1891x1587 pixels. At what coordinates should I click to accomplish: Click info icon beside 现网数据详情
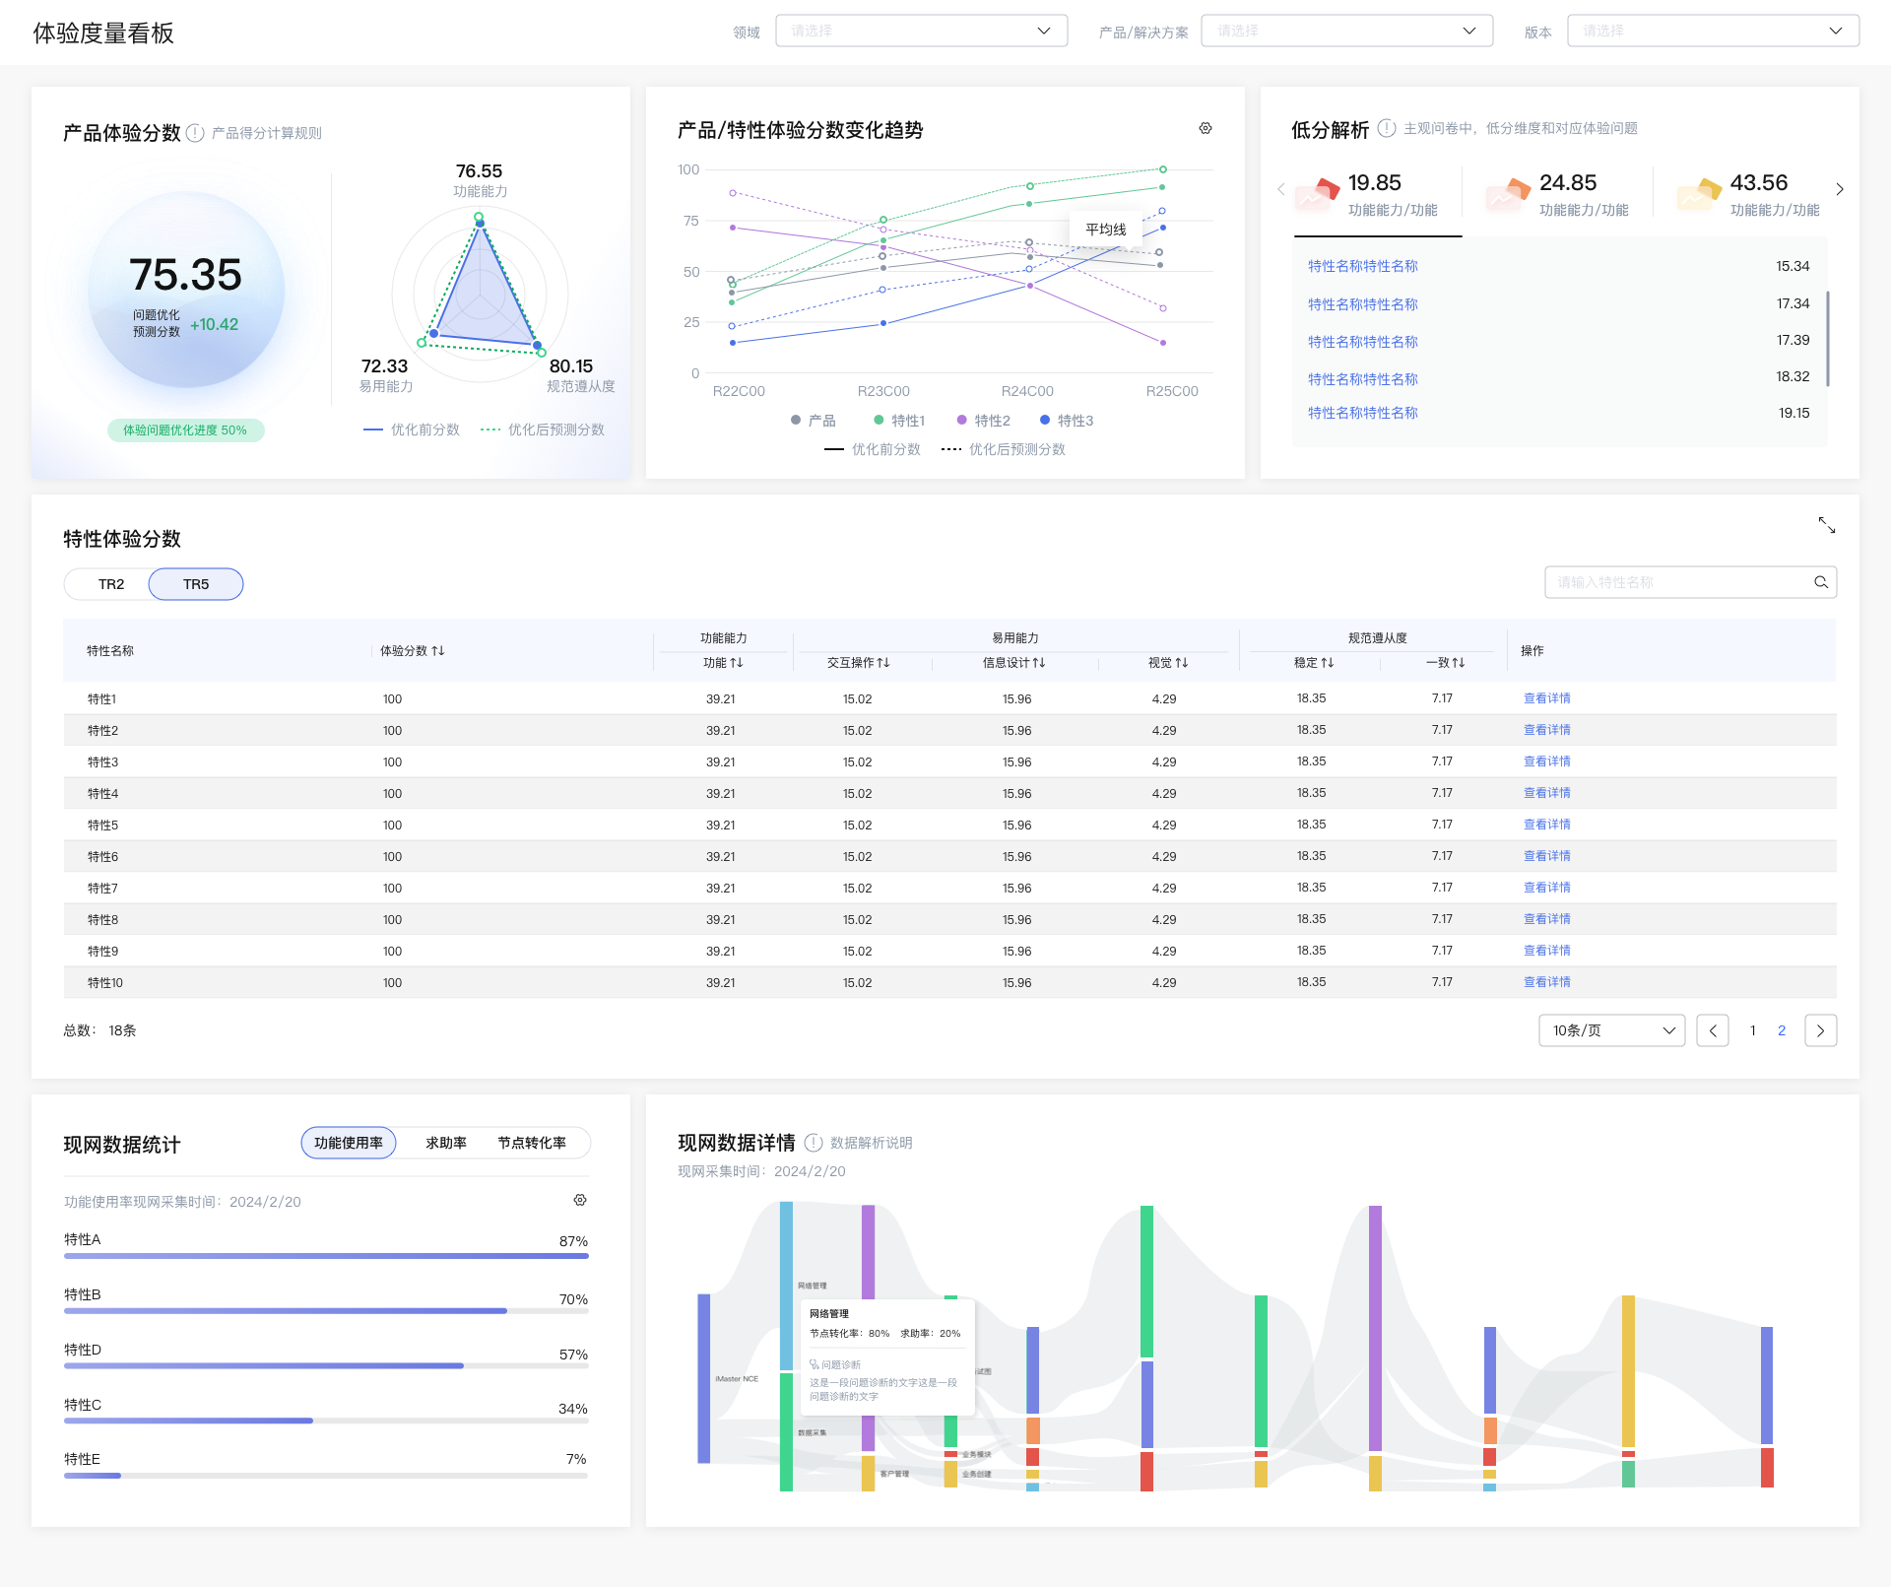[x=814, y=1143]
